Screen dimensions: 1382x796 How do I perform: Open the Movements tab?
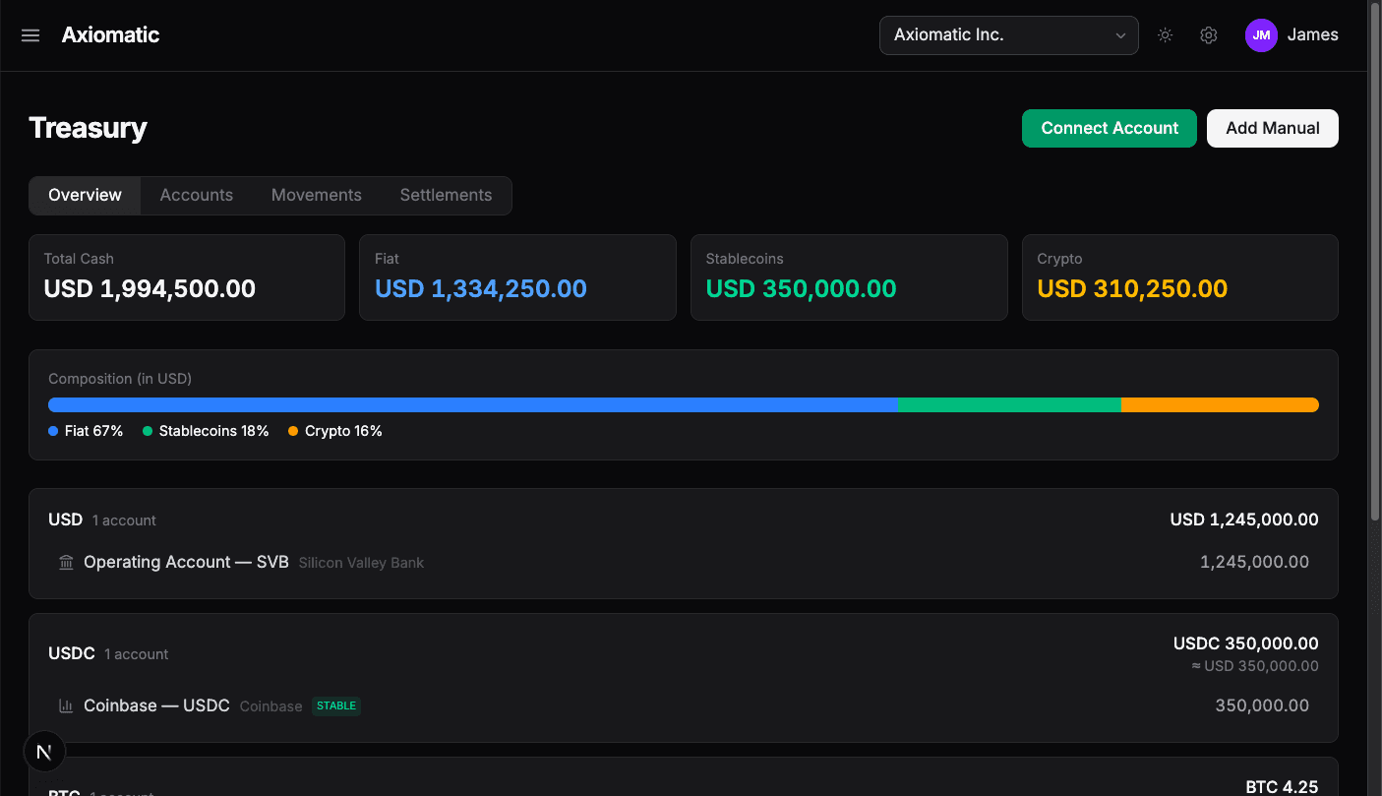click(x=316, y=195)
